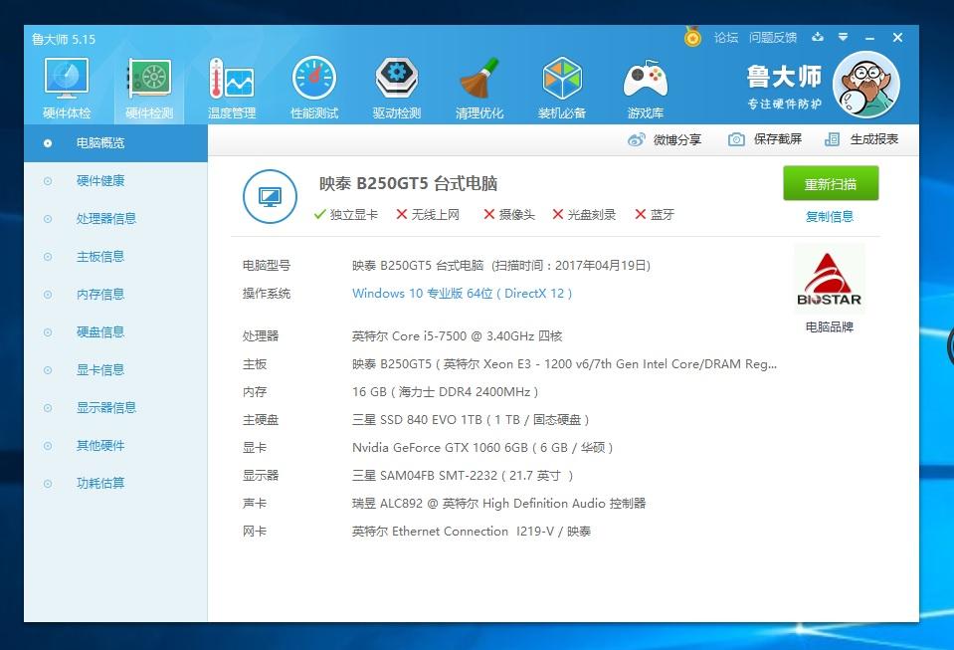Open 硬件体检 hardware checkup tool
954x650 pixels.
coord(67,89)
